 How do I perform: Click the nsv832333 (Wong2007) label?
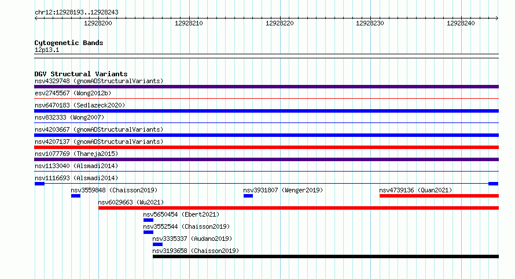[x=69, y=117]
